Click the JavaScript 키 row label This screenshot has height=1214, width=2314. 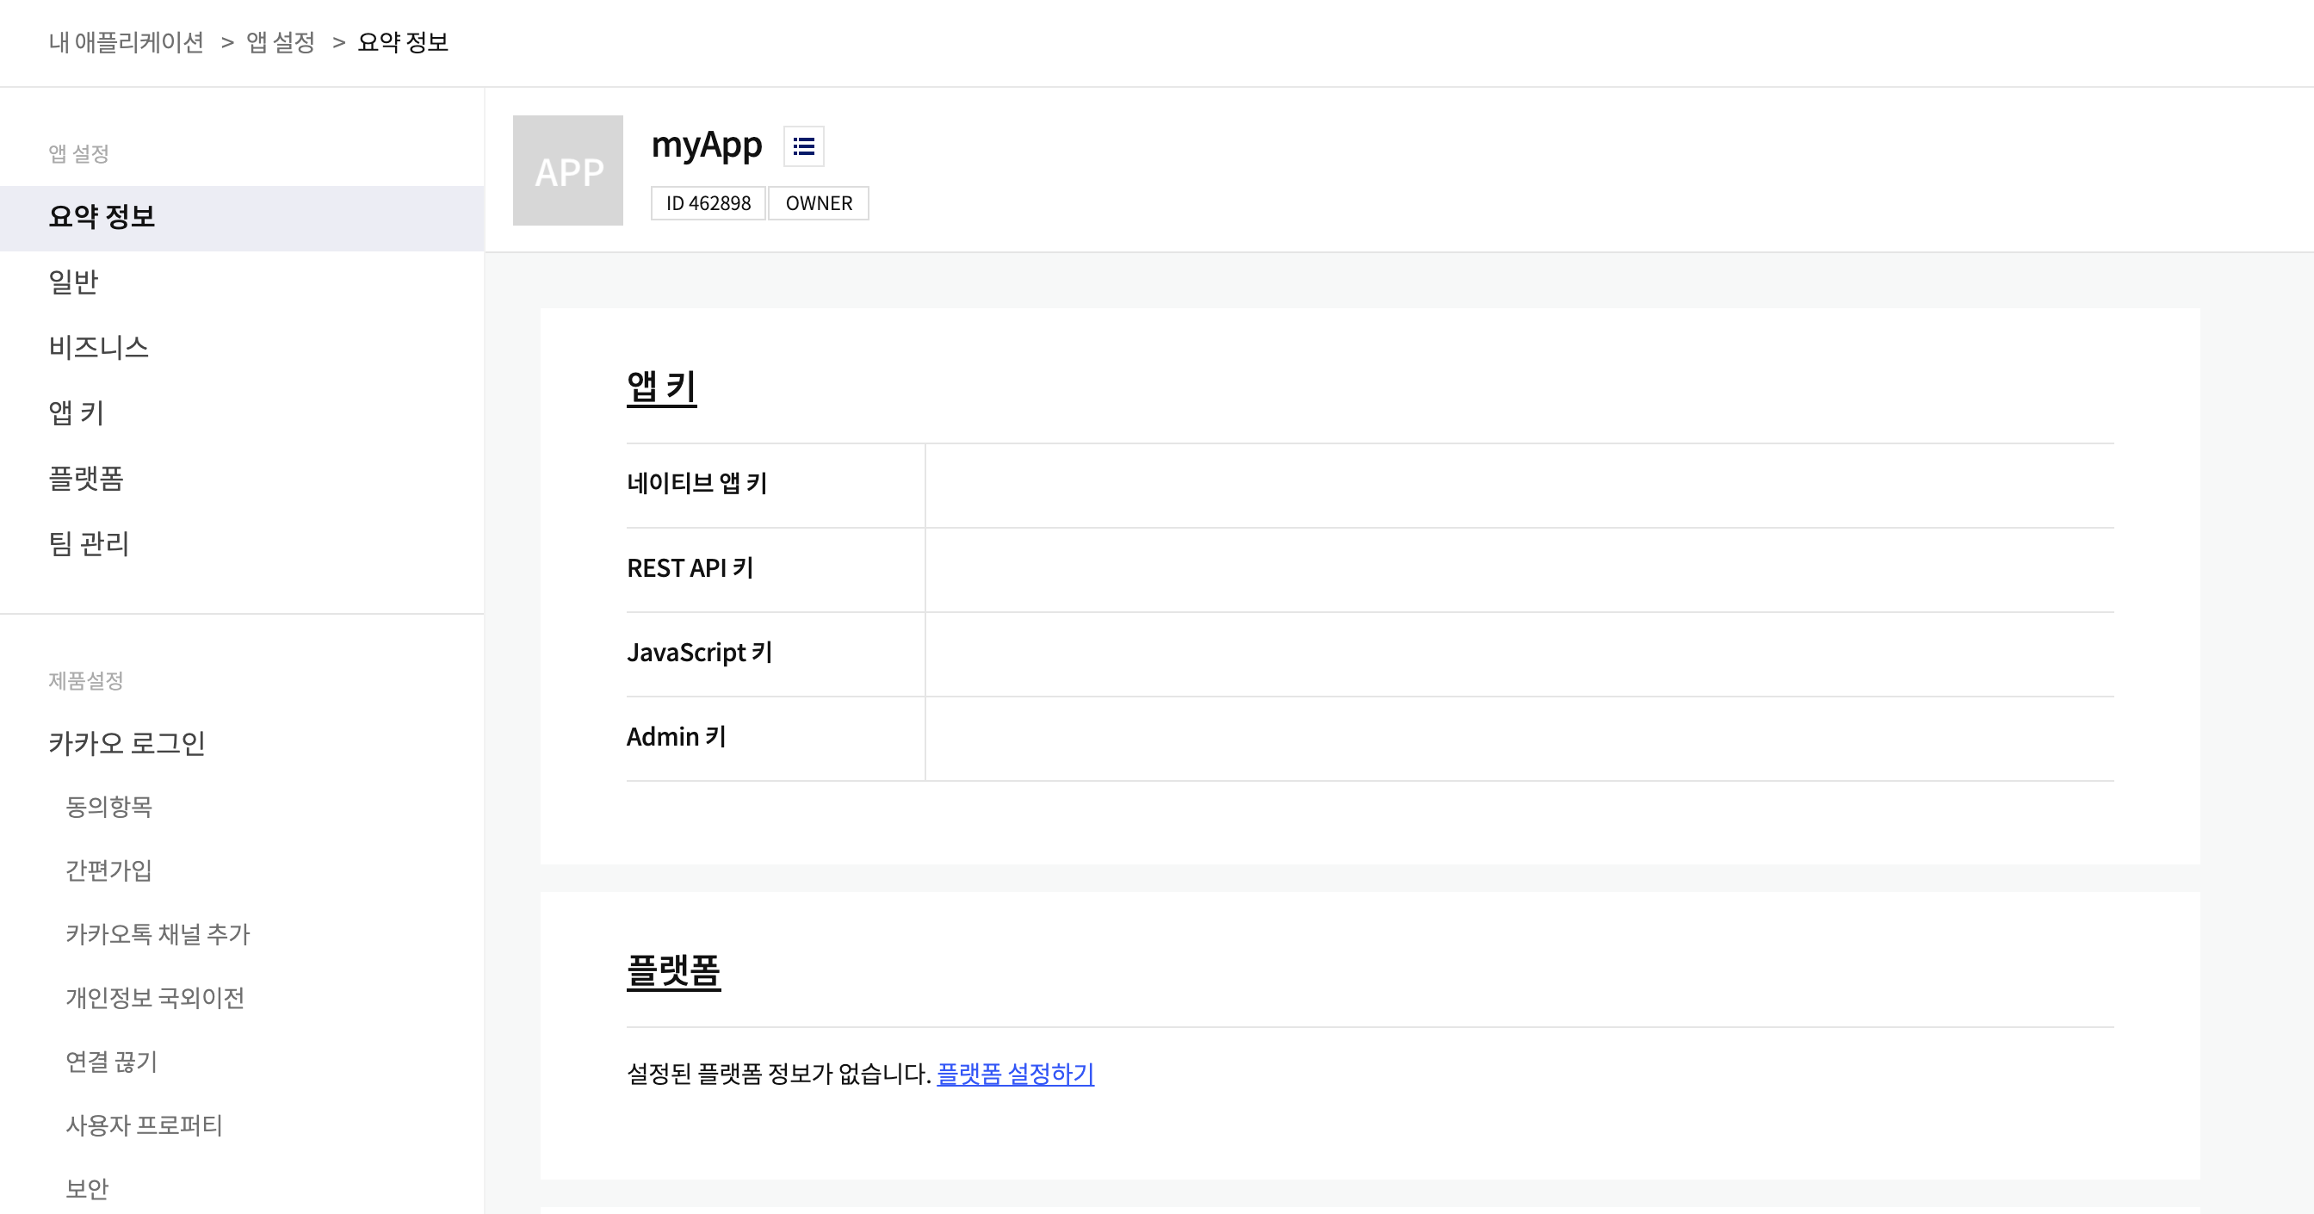click(700, 653)
